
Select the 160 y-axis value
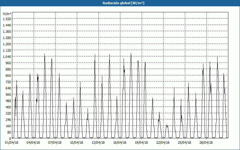(9, 126)
